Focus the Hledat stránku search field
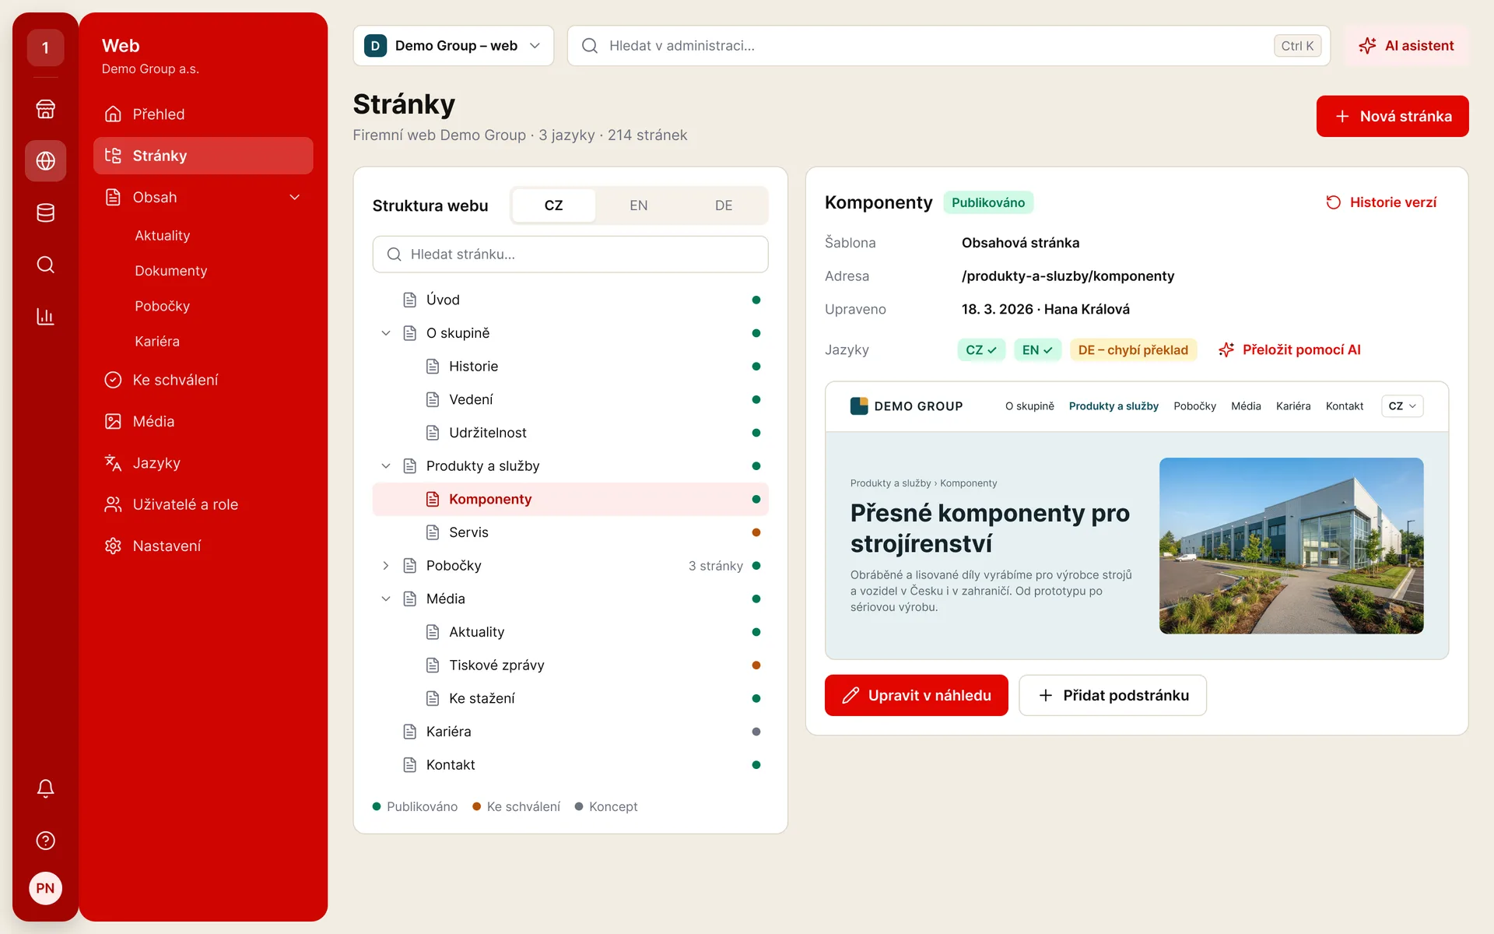 570,255
